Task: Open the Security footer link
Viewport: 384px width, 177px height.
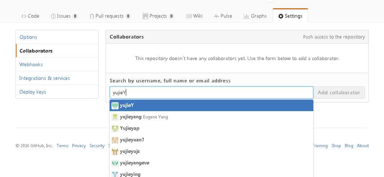Action: pos(97,145)
